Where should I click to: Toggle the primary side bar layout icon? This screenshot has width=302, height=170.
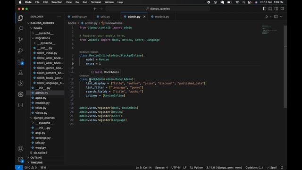[x=264, y=8]
